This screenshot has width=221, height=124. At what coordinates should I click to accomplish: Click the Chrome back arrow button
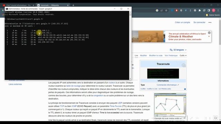3,10
